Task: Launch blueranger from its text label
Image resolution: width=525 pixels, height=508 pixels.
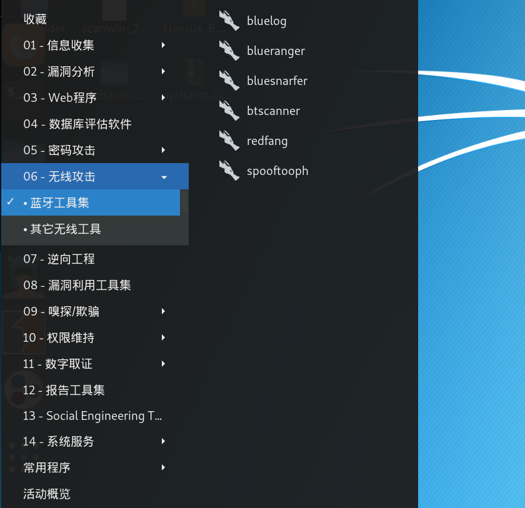Action: click(276, 51)
